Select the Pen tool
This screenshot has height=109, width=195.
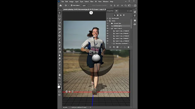tap(60, 62)
